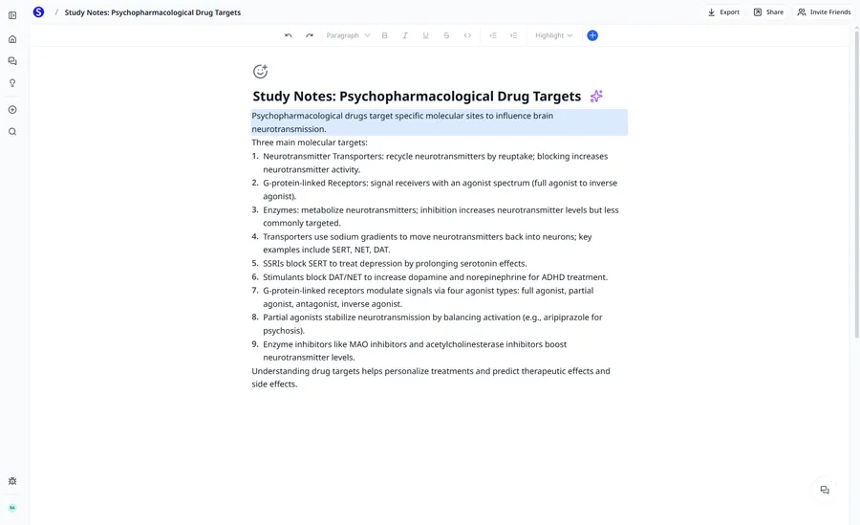Redo the last action
The height and width of the screenshot is (525, 860).
click(310, 35)
